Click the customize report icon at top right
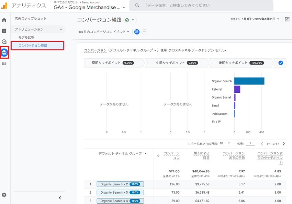The width and height of the screenshot is (292, 204). (288, 19)
